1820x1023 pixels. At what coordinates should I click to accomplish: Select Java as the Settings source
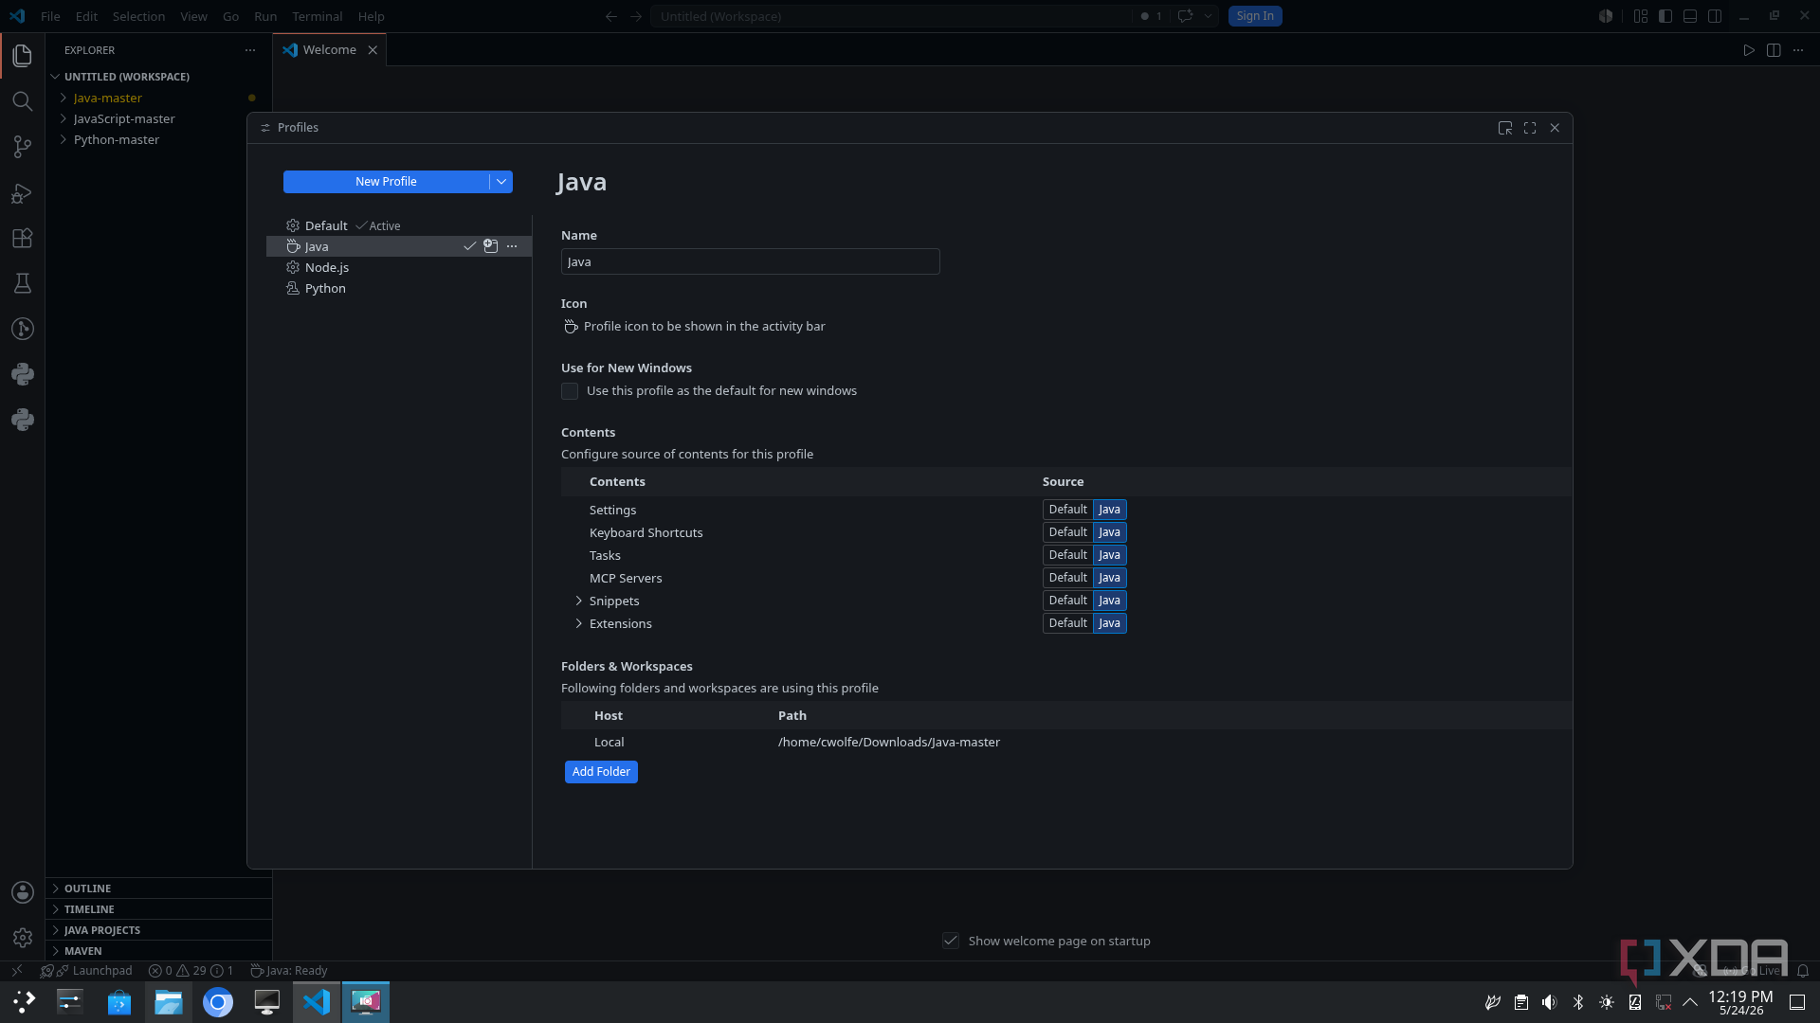(1110, 510)
